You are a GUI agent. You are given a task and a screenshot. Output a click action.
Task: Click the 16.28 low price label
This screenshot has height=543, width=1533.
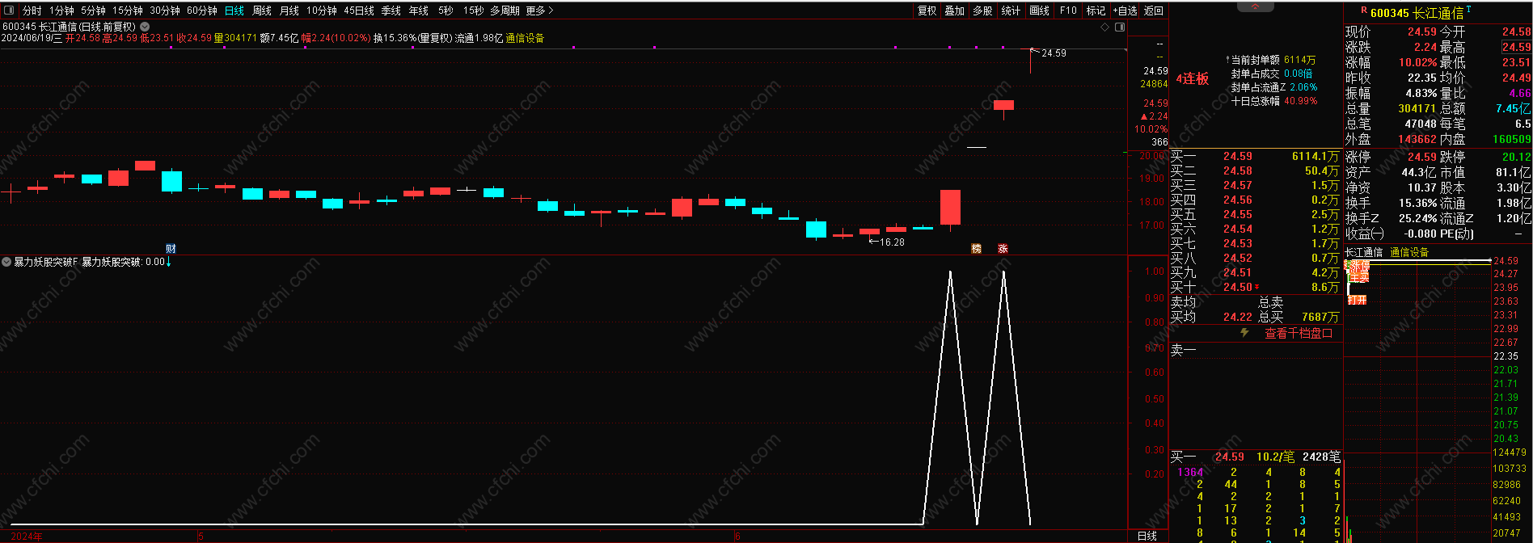(x=892, y=242)
